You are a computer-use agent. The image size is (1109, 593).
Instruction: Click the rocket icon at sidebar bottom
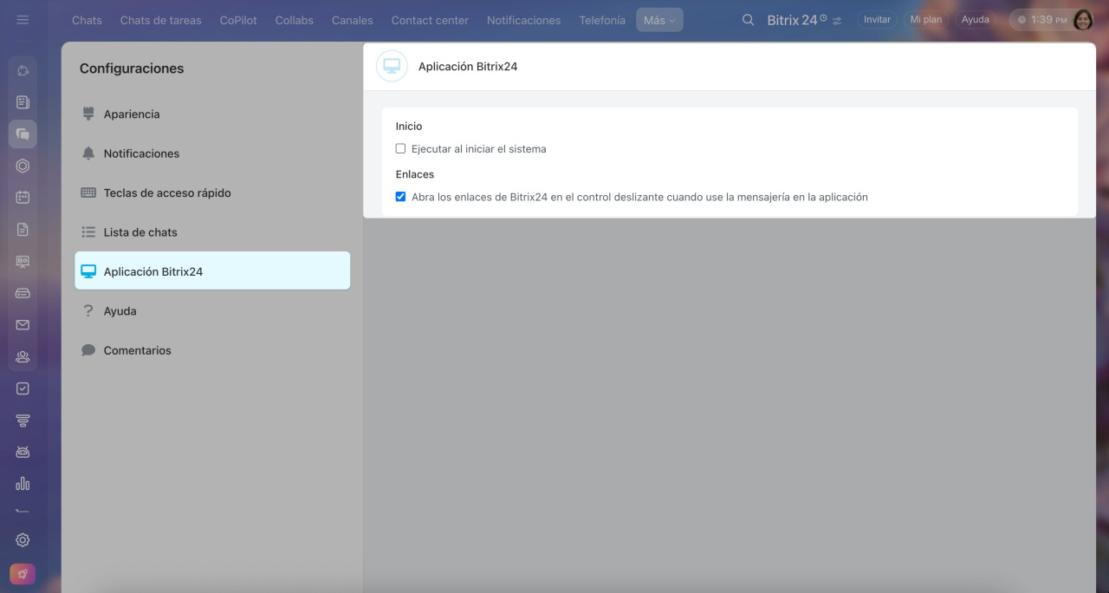pyautogui.click(x=23, y=574)
